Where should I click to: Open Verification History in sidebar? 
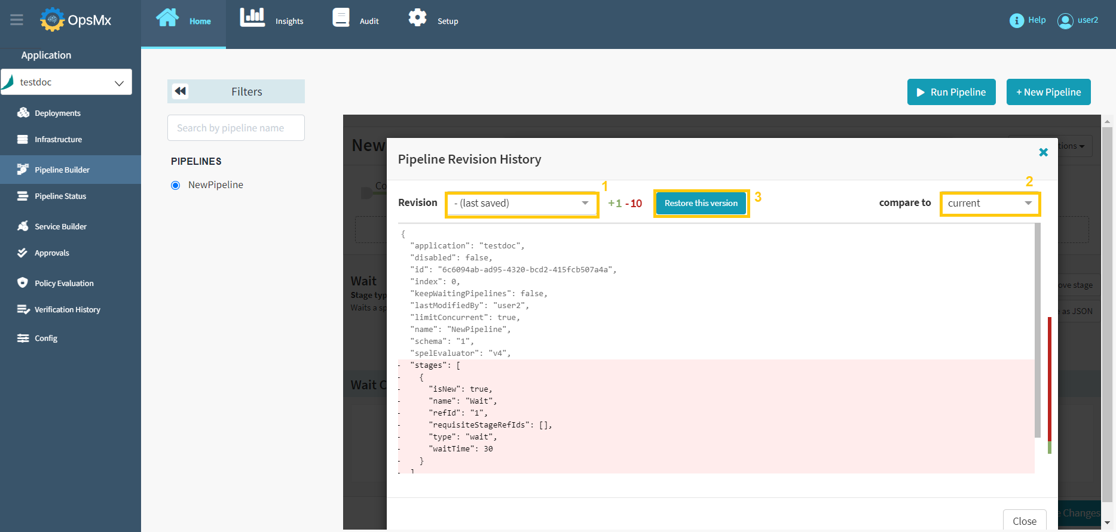point(67,310)
